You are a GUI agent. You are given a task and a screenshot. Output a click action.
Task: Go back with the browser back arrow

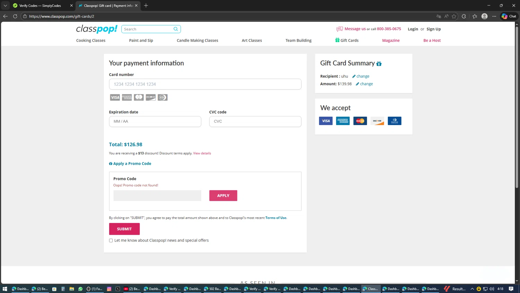click(x=5, y=16)
